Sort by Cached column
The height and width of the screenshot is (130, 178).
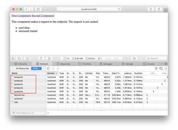coord(89,73)
